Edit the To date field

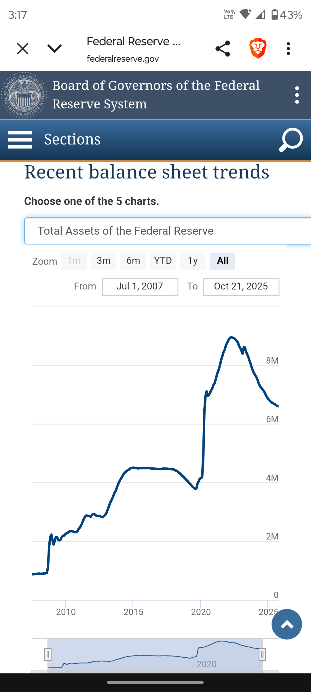241,287
